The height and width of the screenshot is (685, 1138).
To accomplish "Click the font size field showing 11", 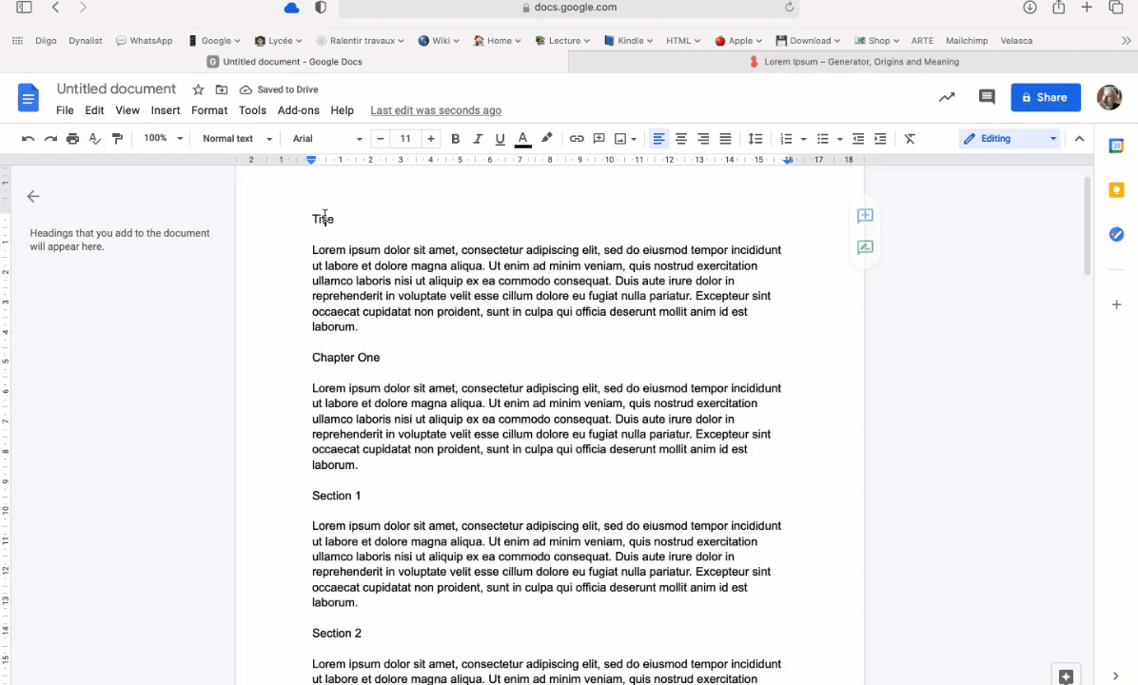I will click(x=405, y=139).
